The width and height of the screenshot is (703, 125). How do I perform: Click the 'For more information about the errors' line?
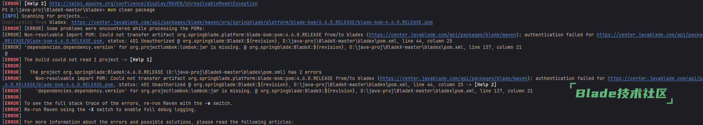pos(148,122)
